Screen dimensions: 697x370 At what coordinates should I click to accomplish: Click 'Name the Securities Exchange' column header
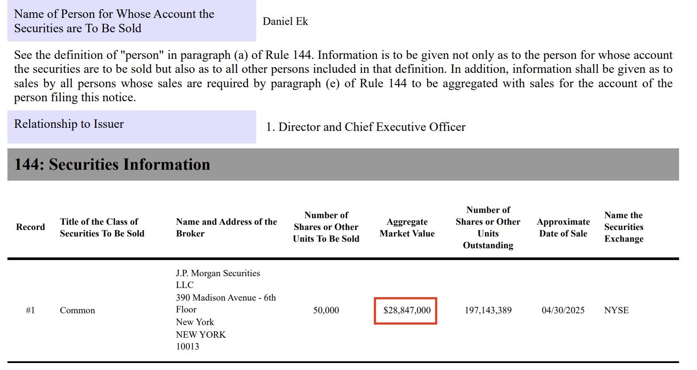[624, 227]
